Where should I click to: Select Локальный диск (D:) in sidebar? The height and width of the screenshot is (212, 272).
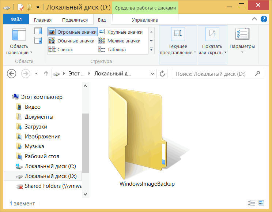pyautogui.click(x=42, y=176)
